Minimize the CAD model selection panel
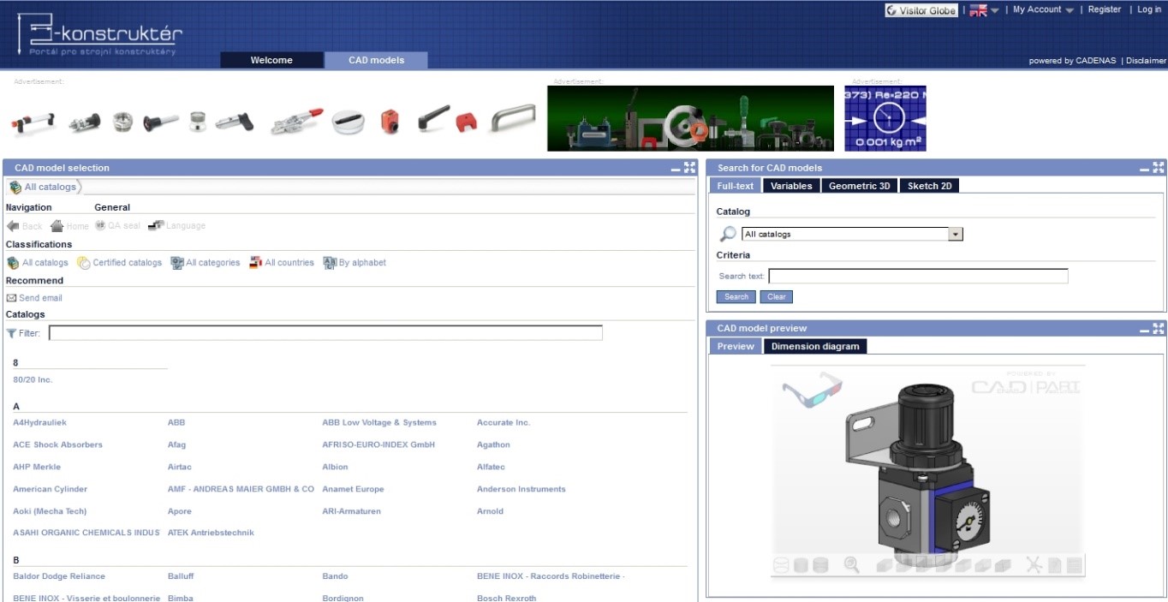Screen dimensions: 1168x602 tap(676, 169)
